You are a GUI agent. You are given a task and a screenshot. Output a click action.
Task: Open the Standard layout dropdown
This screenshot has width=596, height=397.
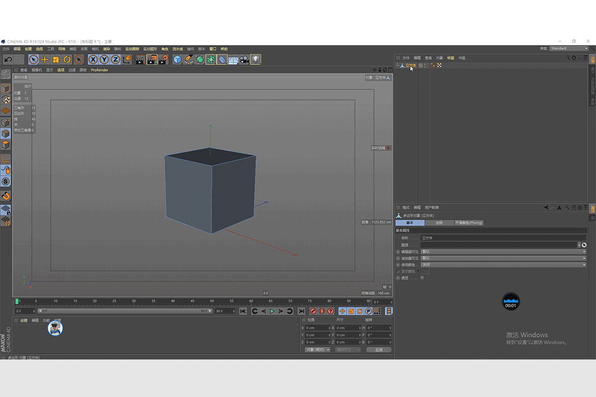coord(569,49)
